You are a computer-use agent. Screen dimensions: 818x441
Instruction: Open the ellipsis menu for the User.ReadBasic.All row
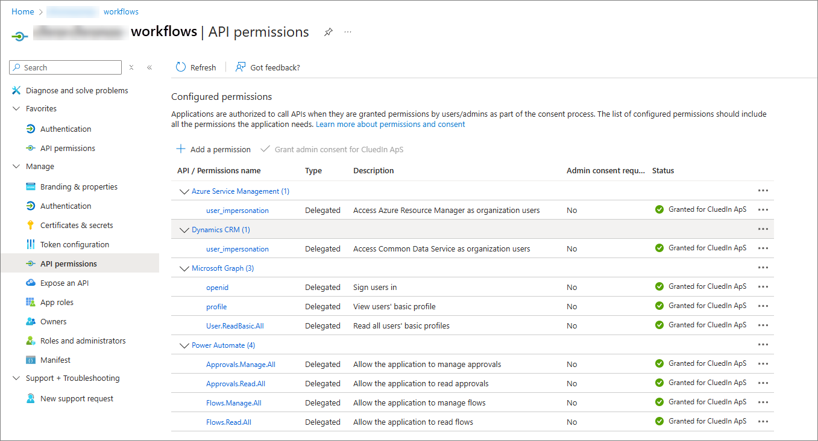pyautogui.click(x=763, y=325)
